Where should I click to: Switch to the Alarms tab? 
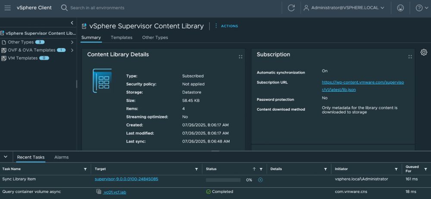click(x=62, y=158)
